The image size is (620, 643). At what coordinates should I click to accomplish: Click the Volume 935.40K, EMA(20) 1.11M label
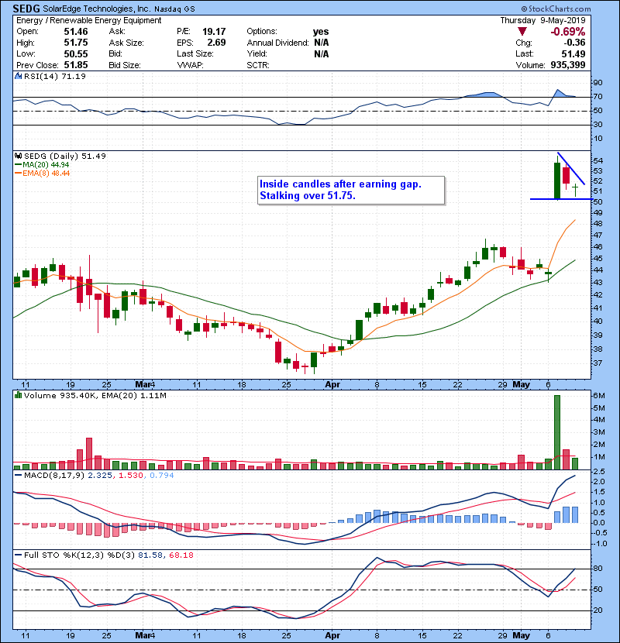[95, 395]
